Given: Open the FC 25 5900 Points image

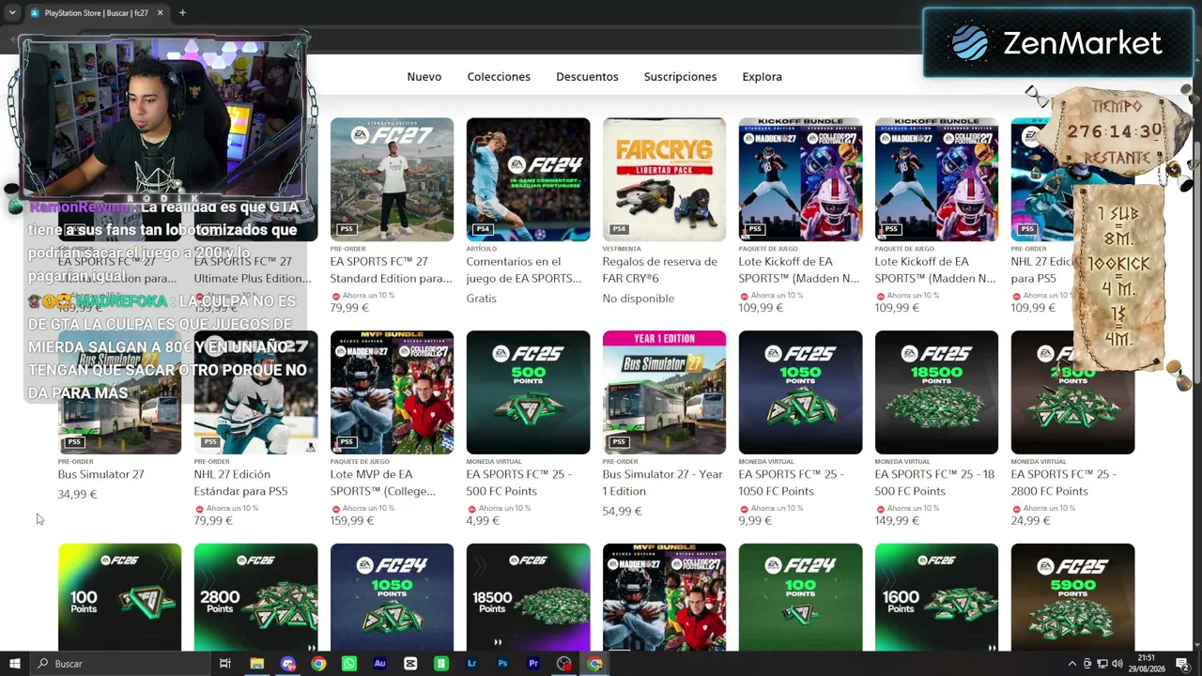Looking at the screenshot, I should point(1072,597).
